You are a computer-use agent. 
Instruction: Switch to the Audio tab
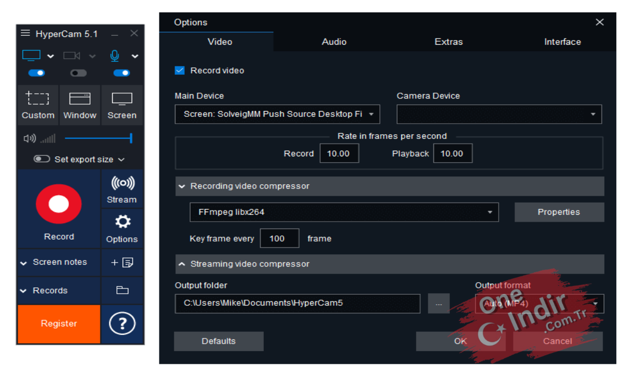pyautogui.click(x=334, y=42)
